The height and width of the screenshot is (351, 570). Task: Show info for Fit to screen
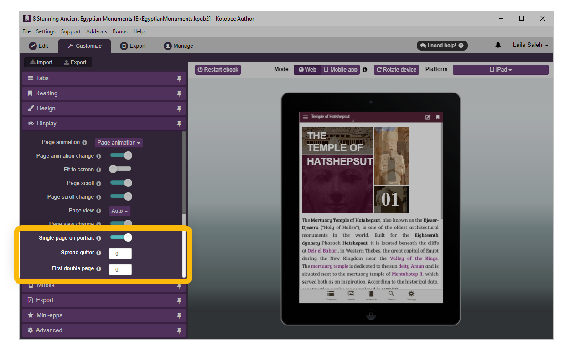[x=99, y=170]
